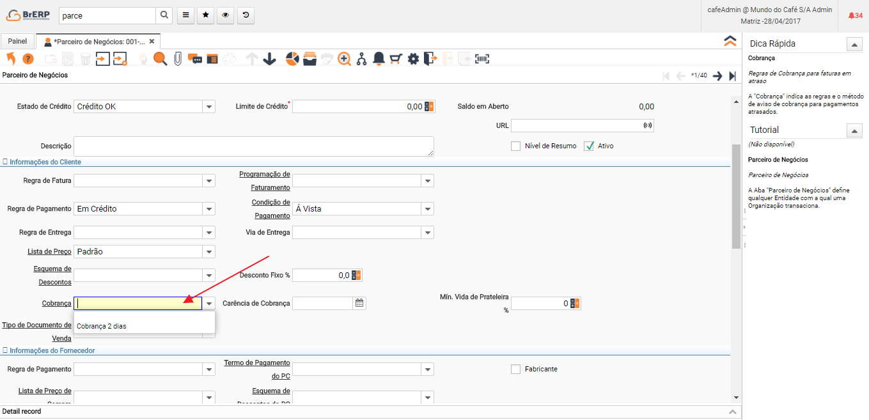Image resolution: width=869 pixels, height=420 pixels.
Task: Open attachments with the paperclip icon
Action: pos(178,59)
